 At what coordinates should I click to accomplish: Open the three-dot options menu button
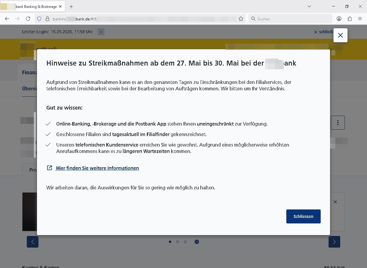[x=338, y=123]
